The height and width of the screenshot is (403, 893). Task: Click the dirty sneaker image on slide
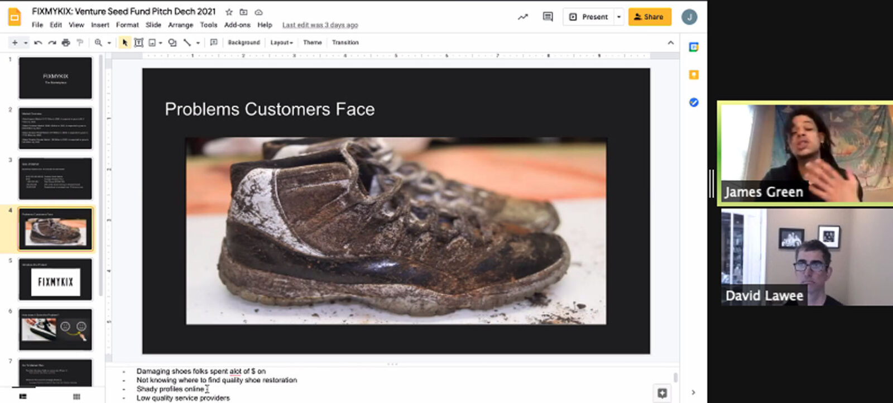pos(396,231)
